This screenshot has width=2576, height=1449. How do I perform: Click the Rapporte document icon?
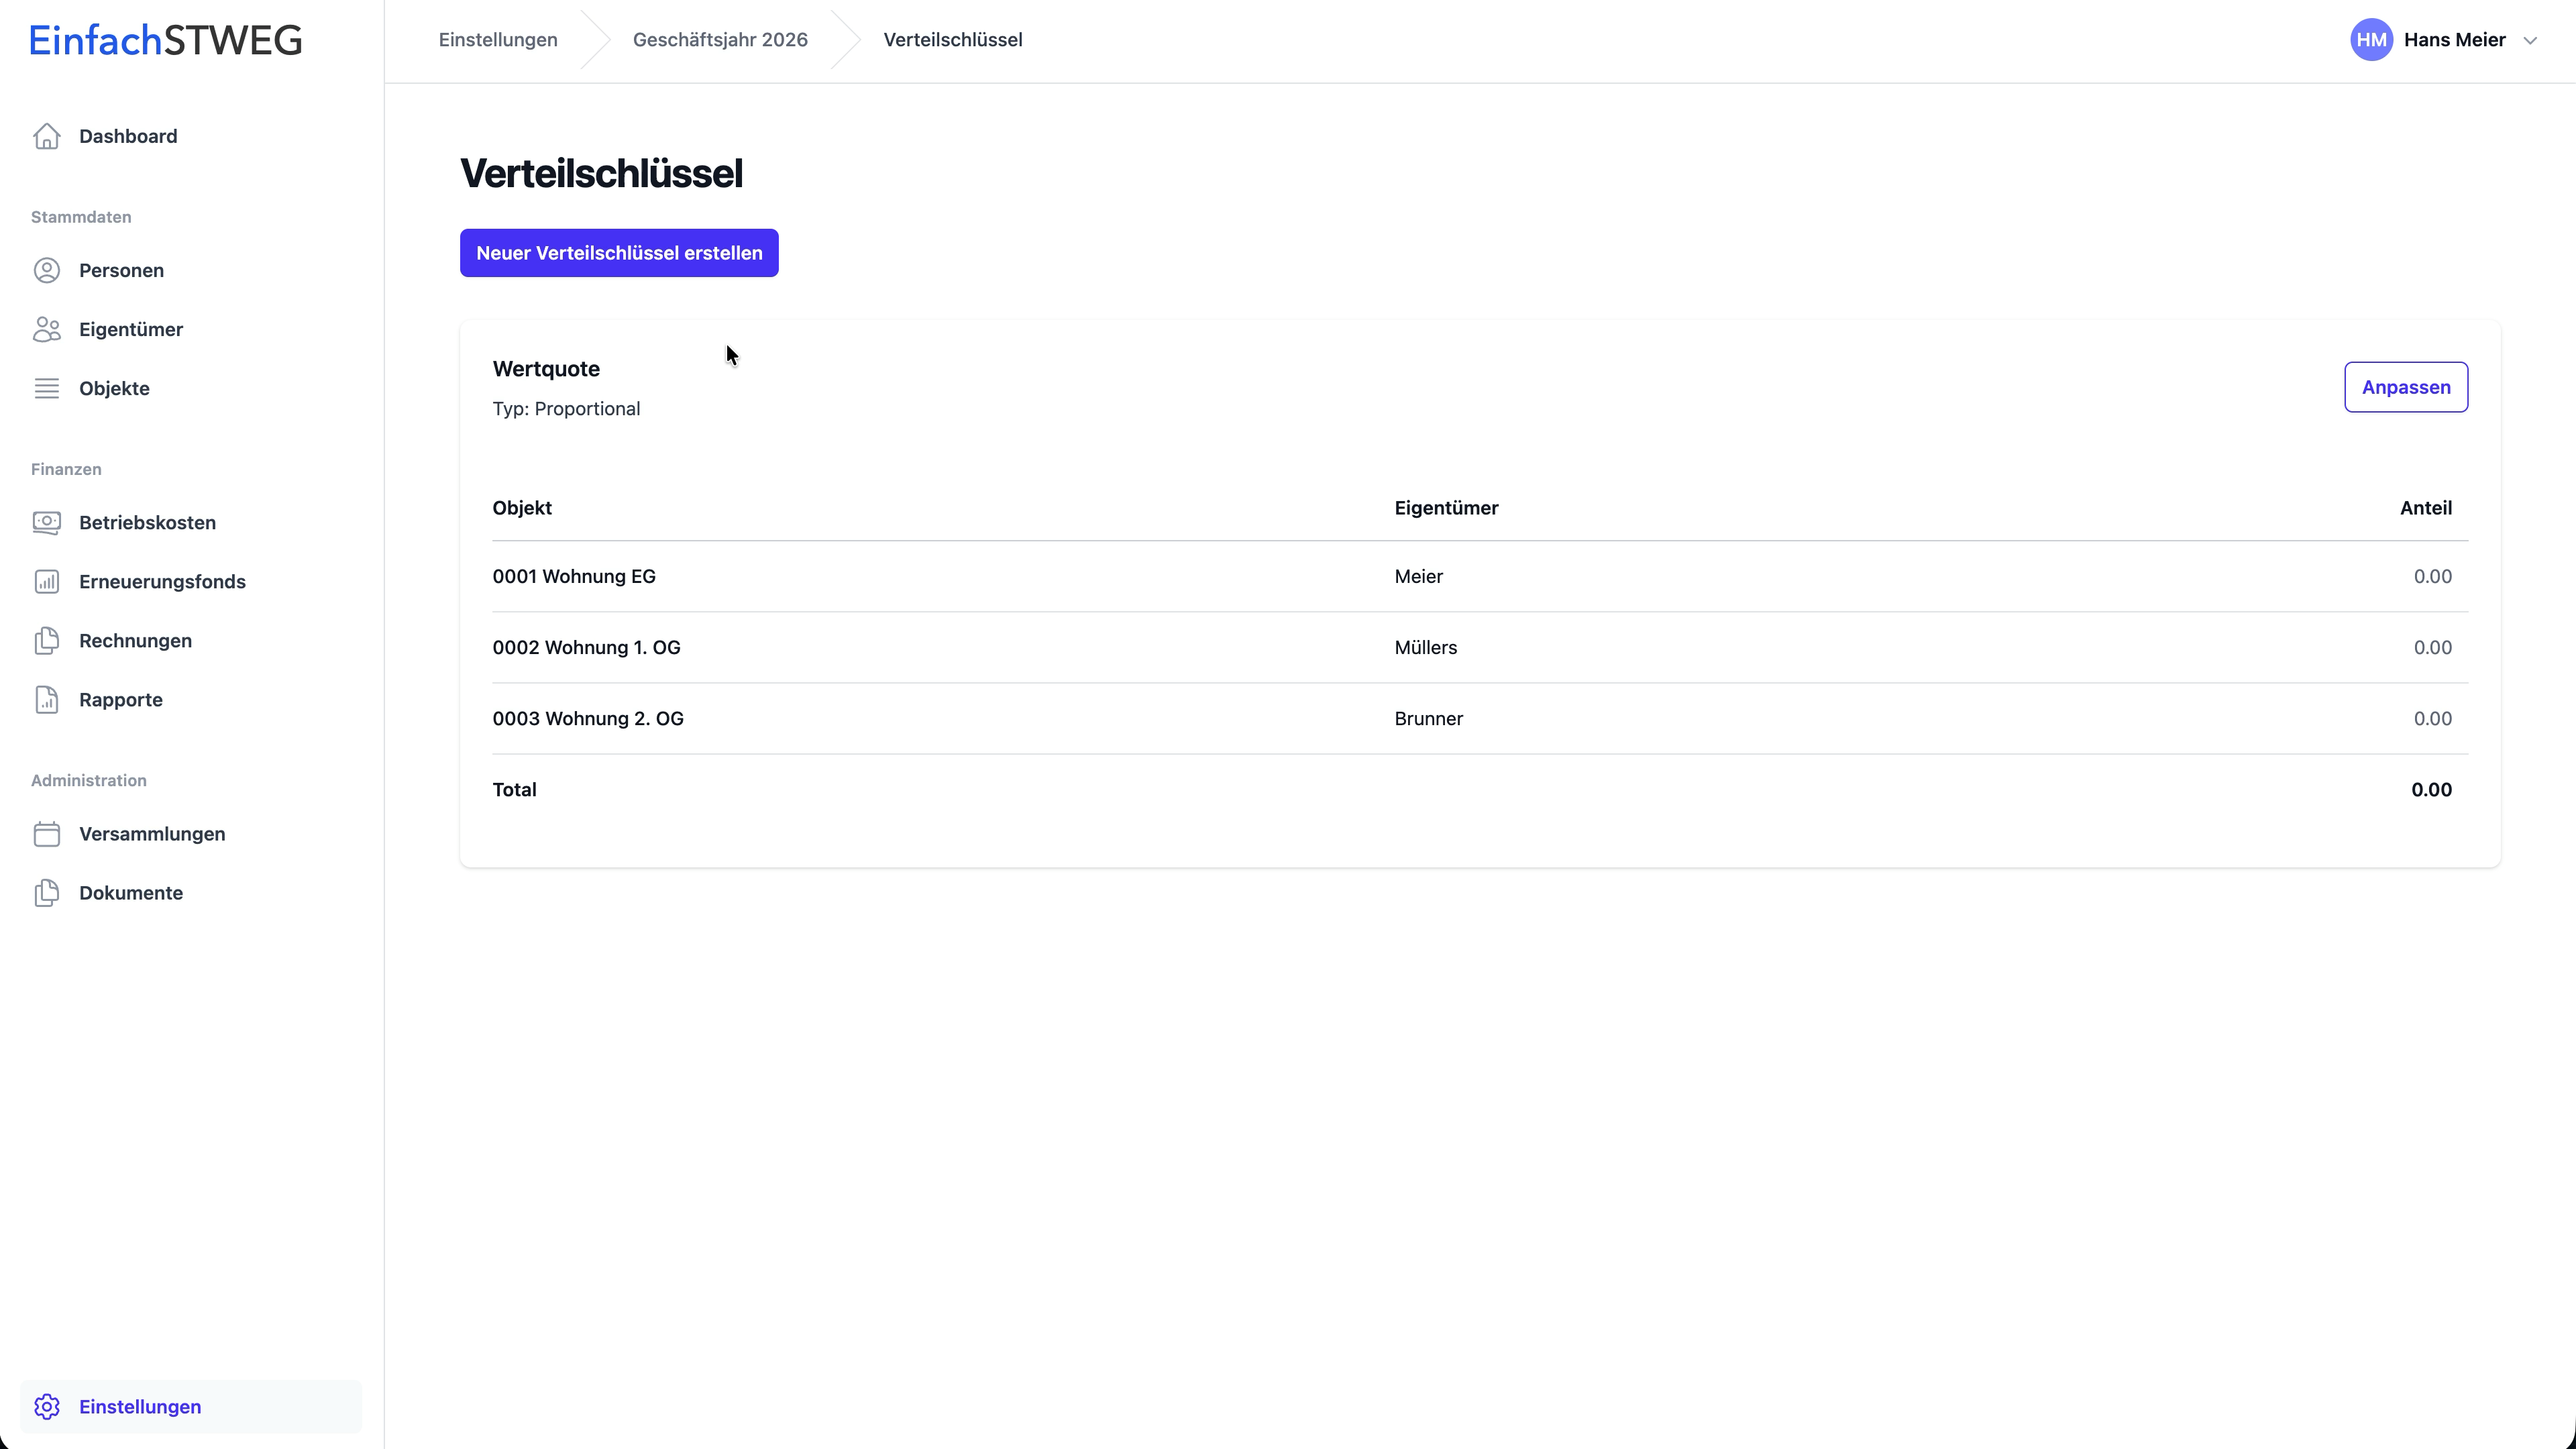pyautogui.click(x=47, y=699)
